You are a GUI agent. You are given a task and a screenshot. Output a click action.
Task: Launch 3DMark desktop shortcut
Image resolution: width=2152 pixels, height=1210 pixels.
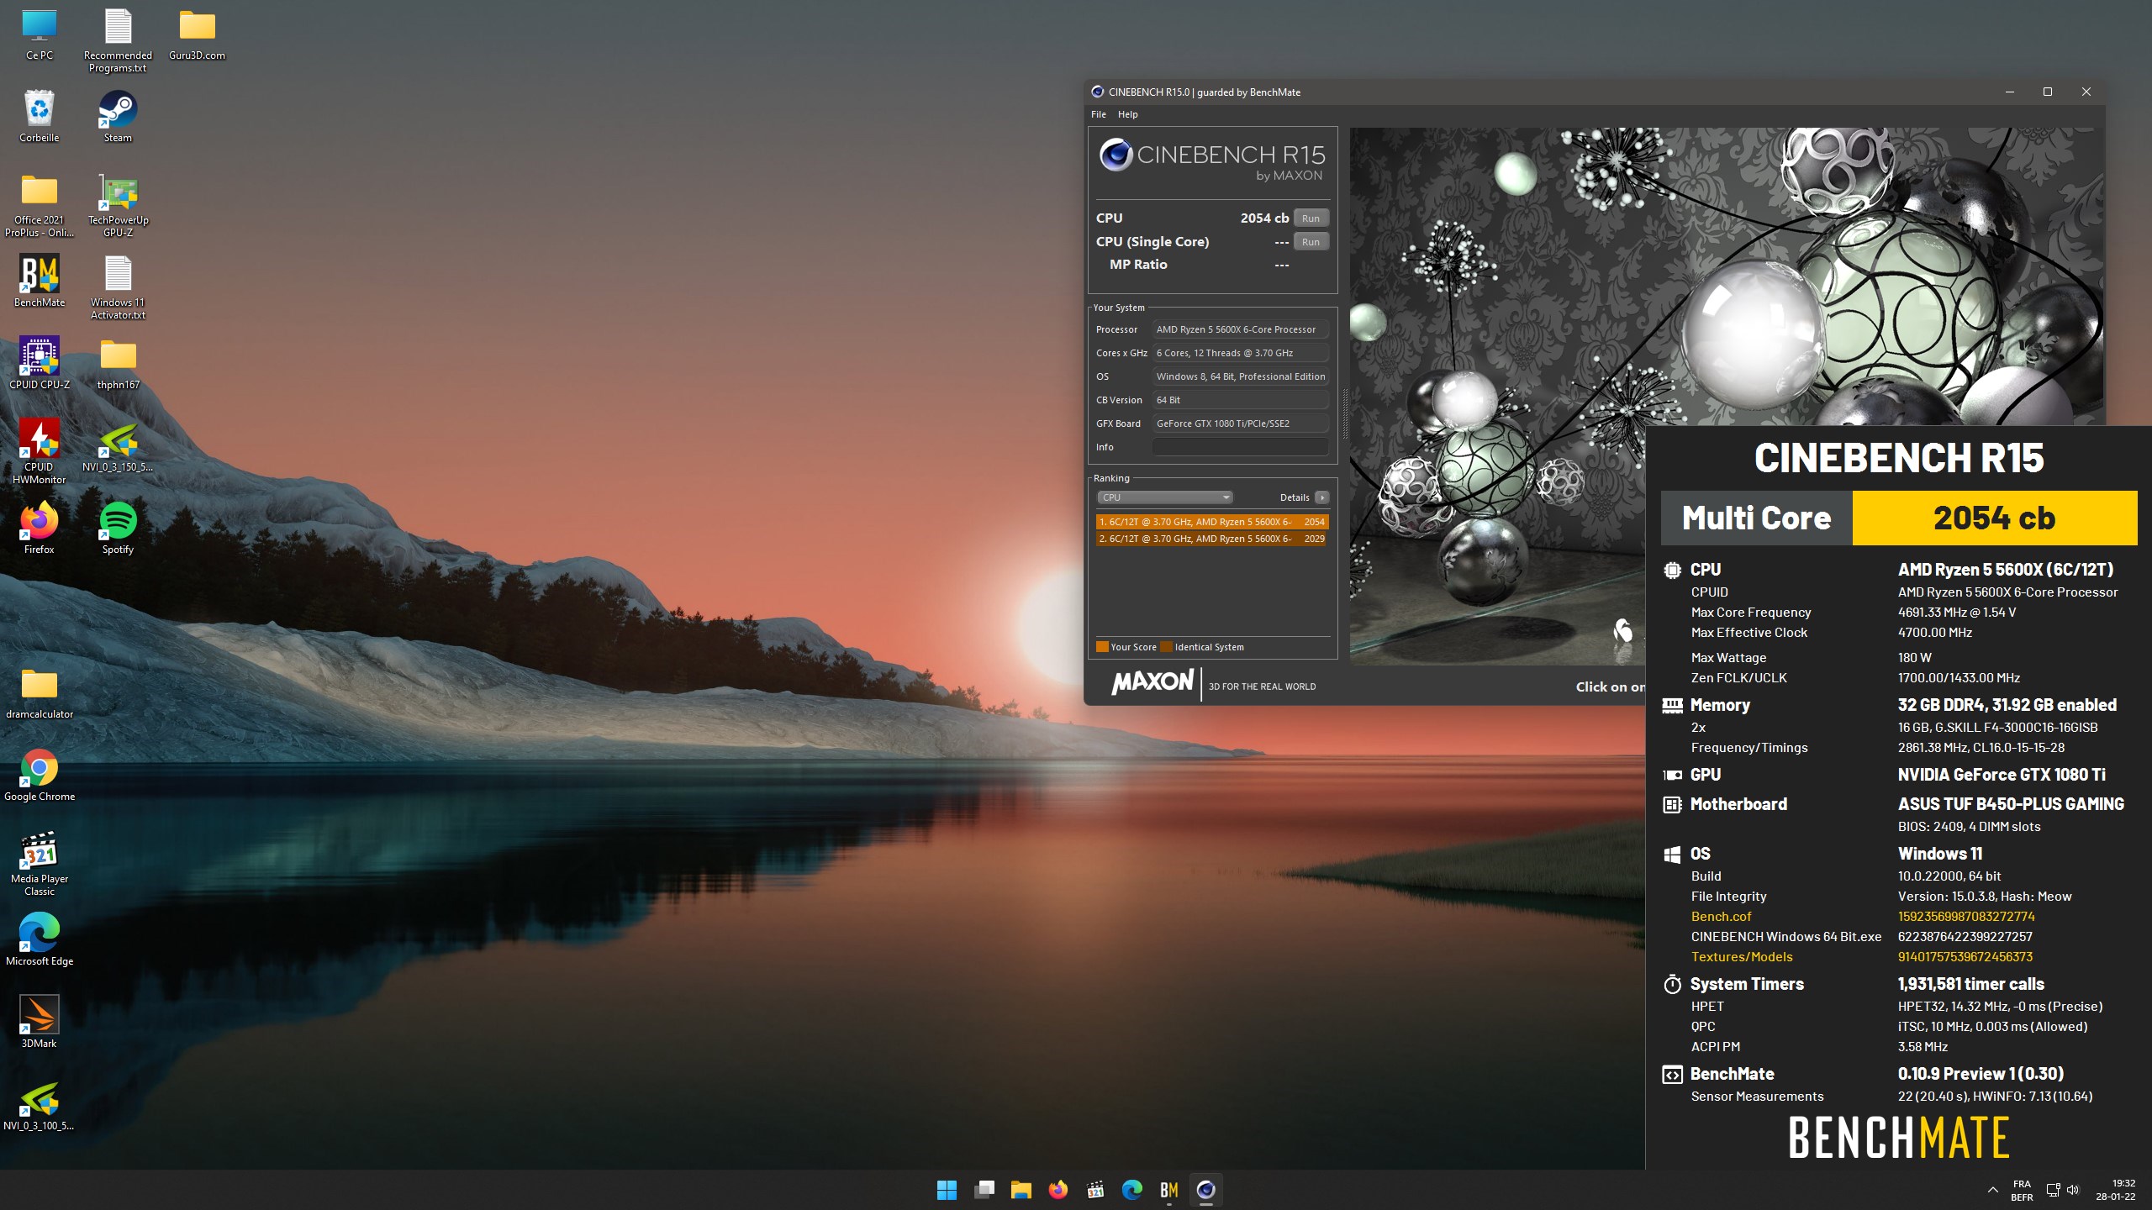tap(40, 1022)
